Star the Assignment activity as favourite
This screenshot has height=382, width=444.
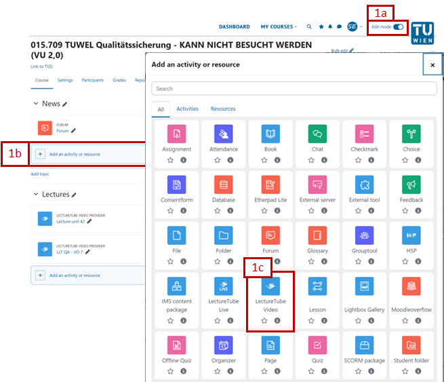pos(170,160)
